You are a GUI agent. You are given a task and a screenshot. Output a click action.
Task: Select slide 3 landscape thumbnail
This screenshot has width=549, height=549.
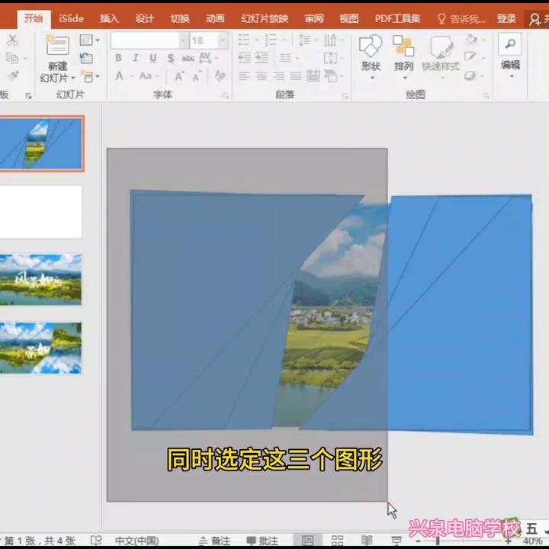click(x=40, y=279)
